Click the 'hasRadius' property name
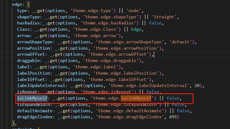 (28, 23)
